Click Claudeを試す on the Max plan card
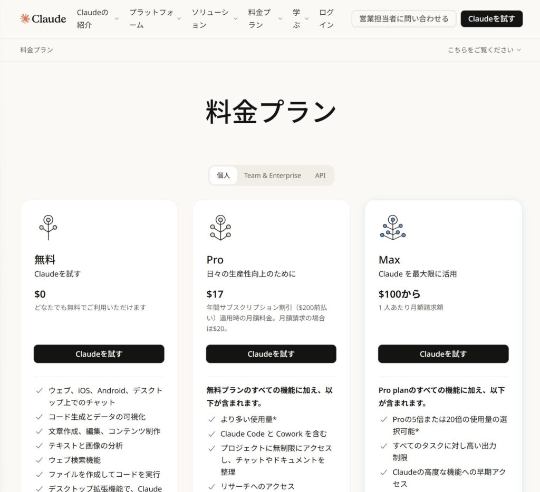The image size is (540, 492). tap(443, 353)
